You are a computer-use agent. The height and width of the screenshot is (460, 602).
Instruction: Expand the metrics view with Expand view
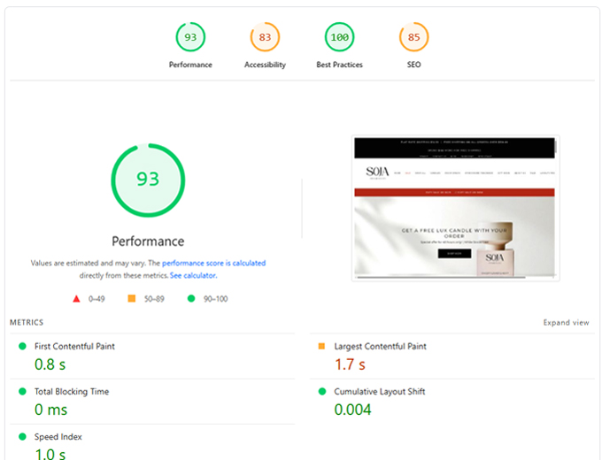click(566, 323)
